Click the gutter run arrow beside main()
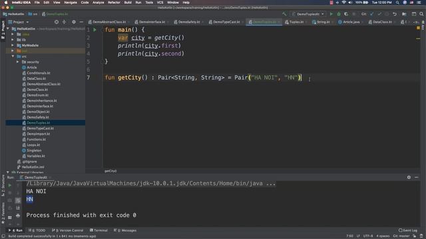The width and height of the screenshot is (426, 239). click(x=95, y=30)
